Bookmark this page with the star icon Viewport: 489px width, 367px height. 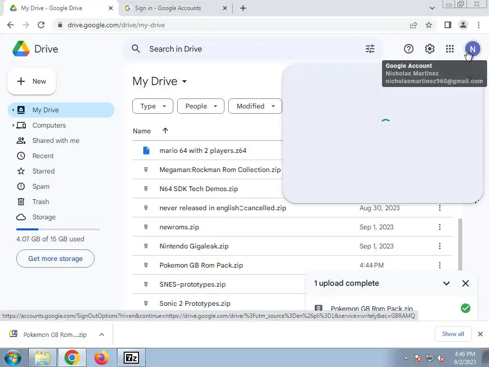(429, 25)
